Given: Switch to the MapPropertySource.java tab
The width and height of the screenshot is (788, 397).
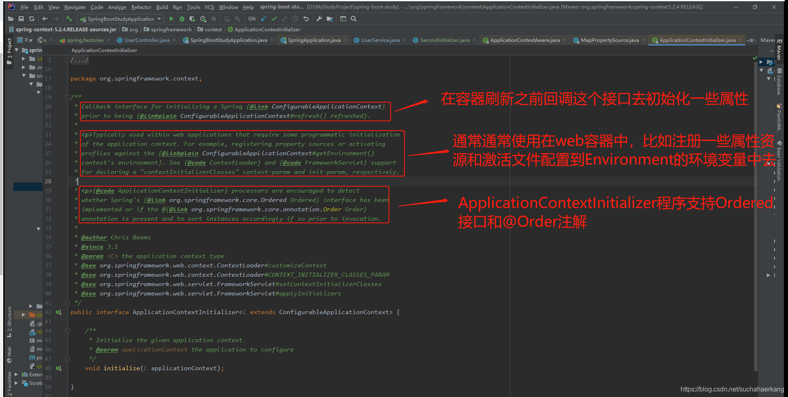Looking at the screenshot, I should pyautogui.click(x=610, y=40).
